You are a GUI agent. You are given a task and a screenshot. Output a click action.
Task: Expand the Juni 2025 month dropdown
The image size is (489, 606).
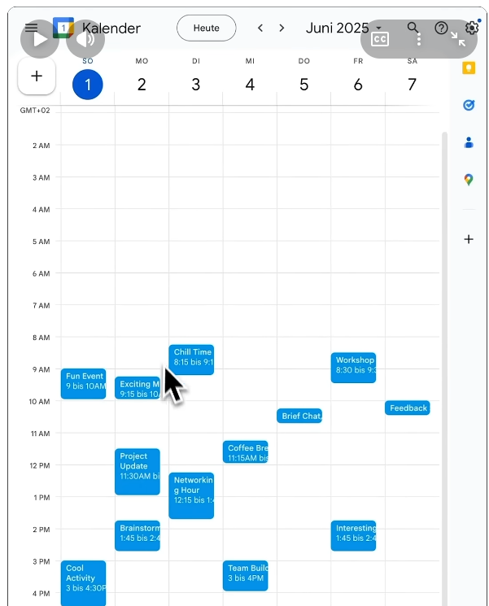(x=378, y=28)
